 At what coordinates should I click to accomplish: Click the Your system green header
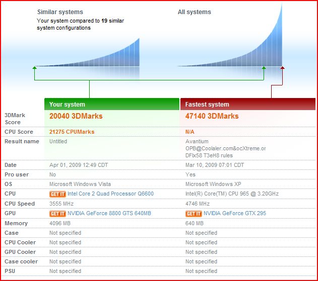(112, 104)
